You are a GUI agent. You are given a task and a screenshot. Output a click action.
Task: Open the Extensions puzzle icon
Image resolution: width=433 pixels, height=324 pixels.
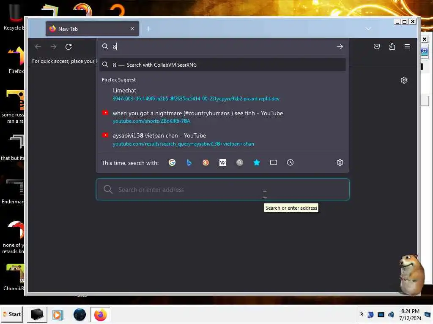(x=392, y=46)
